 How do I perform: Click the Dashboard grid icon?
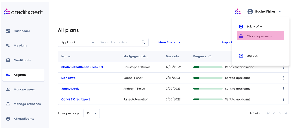(8, 31)
